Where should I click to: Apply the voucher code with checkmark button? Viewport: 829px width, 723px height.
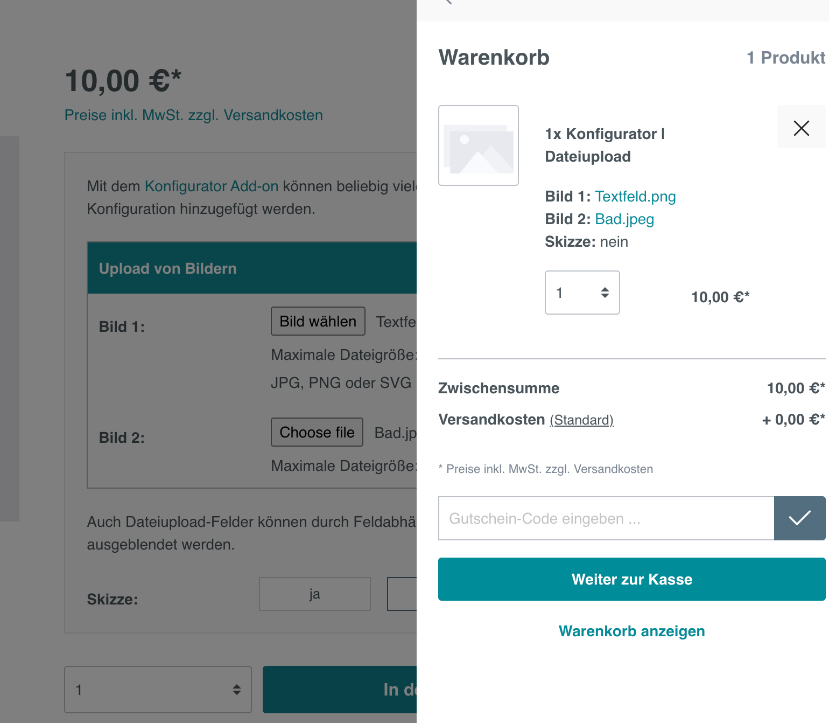tap(799, 518)
